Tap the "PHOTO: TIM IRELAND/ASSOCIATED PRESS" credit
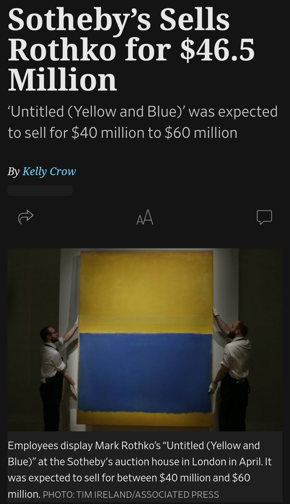 [x=131, y=495]
